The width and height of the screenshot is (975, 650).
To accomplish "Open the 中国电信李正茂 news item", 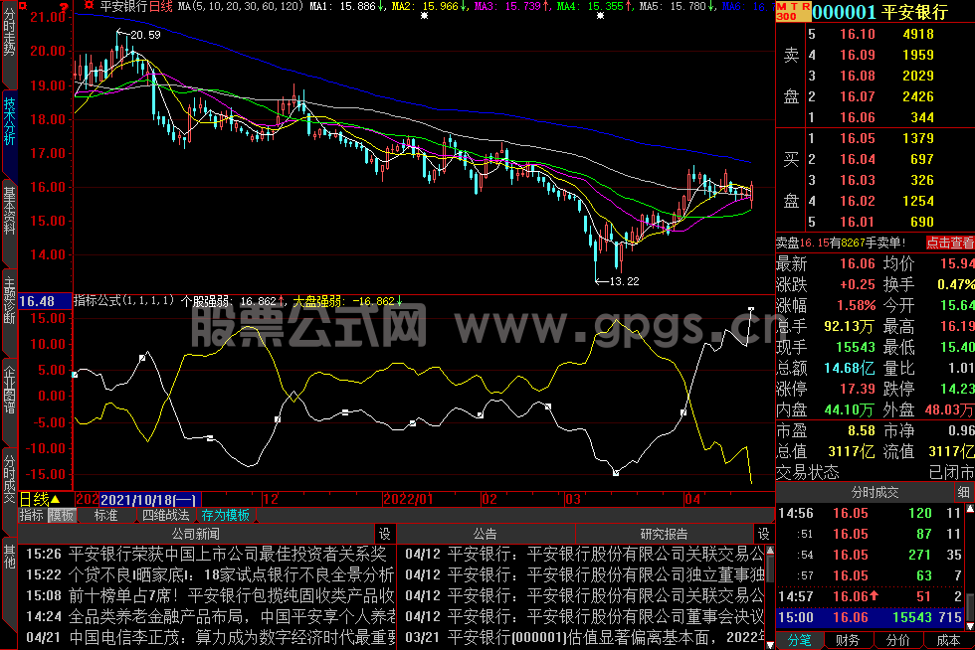I will click(x=231, y=638).
